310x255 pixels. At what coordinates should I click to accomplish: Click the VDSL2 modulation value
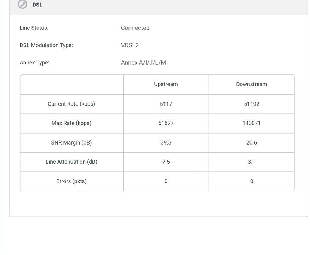point(130,45)
